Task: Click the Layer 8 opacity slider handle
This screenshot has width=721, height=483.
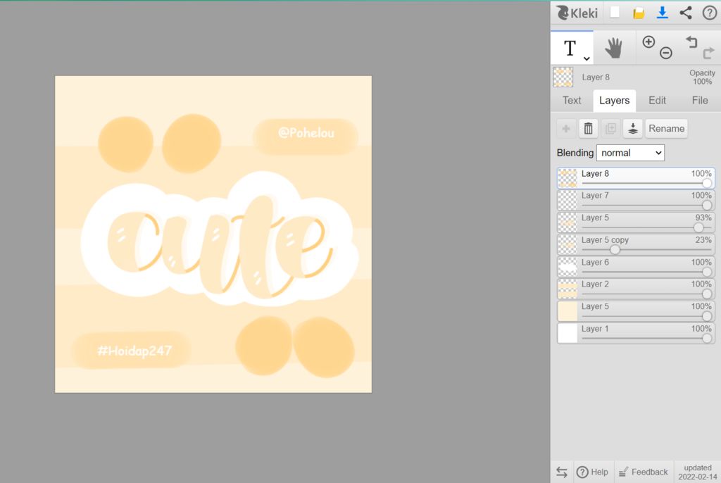Action: 707,184
